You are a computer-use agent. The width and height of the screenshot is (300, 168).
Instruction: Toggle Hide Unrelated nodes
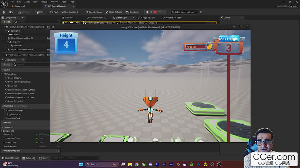69,12
